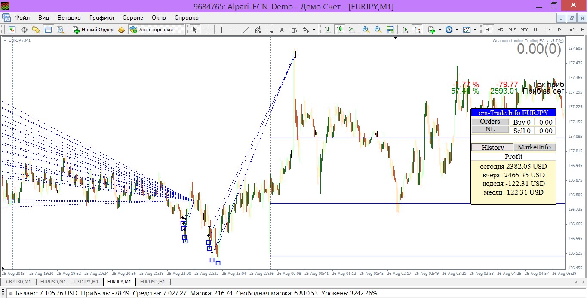Switch chart to candlestick mode
This screenshot has width=587, height=298.
[x=340, y=30]
